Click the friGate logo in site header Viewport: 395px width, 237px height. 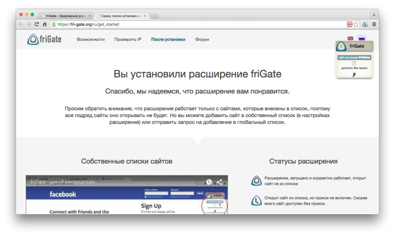tap(44, 39)
